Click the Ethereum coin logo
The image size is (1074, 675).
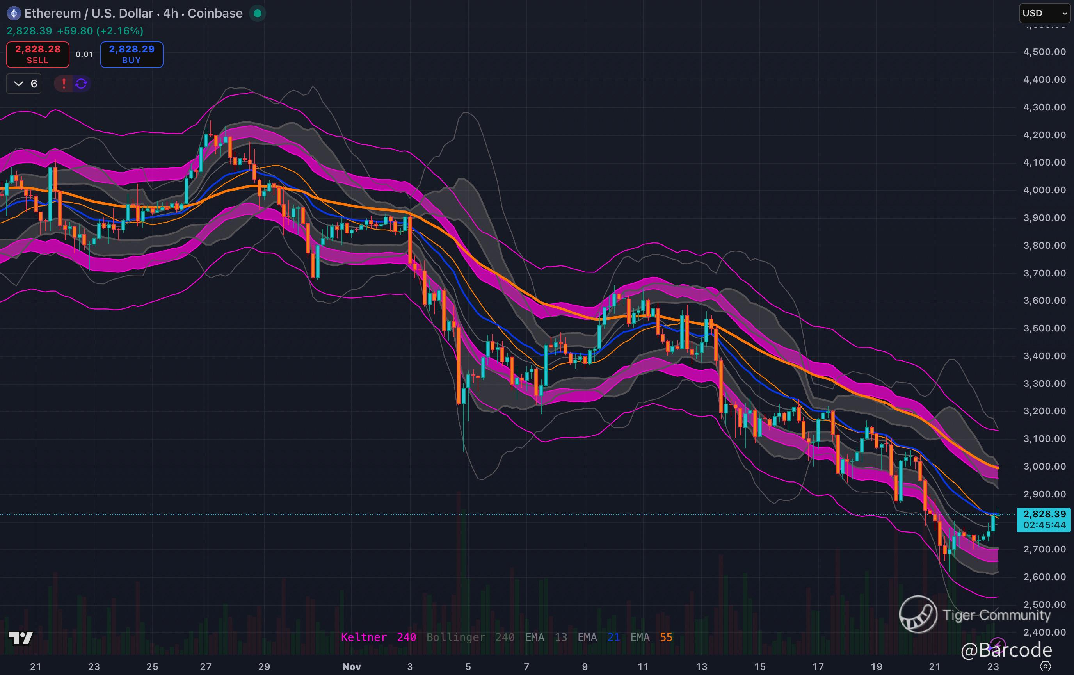[x=14, y=13]
